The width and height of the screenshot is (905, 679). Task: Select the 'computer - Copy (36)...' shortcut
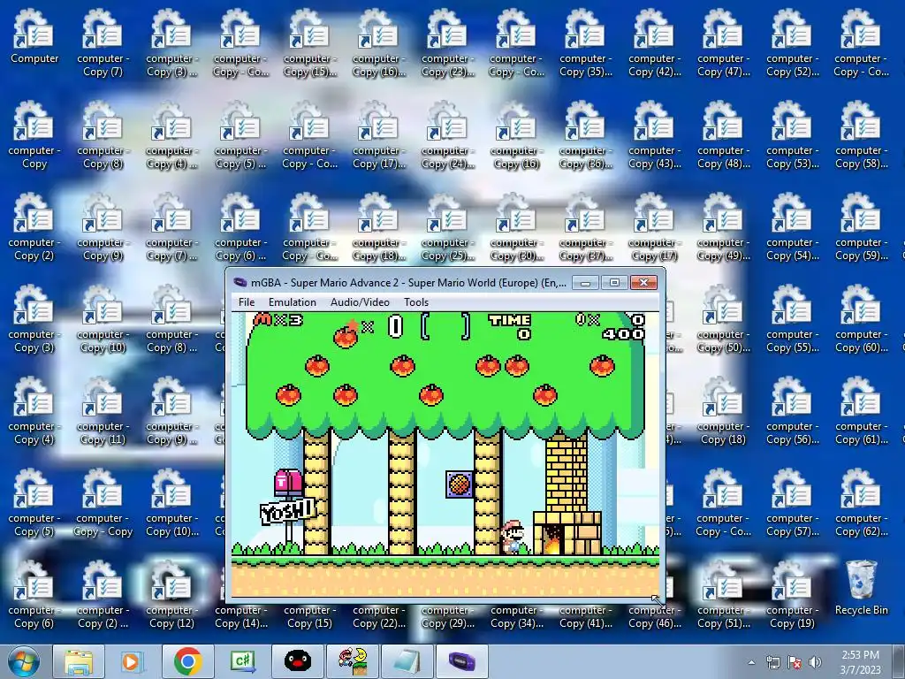point(585,134)
